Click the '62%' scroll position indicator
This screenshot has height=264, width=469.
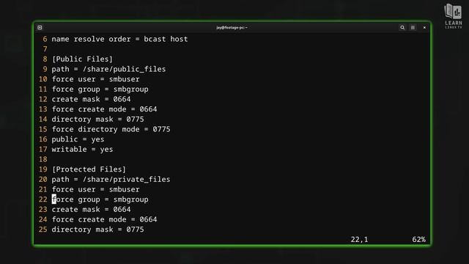(418, 240)
